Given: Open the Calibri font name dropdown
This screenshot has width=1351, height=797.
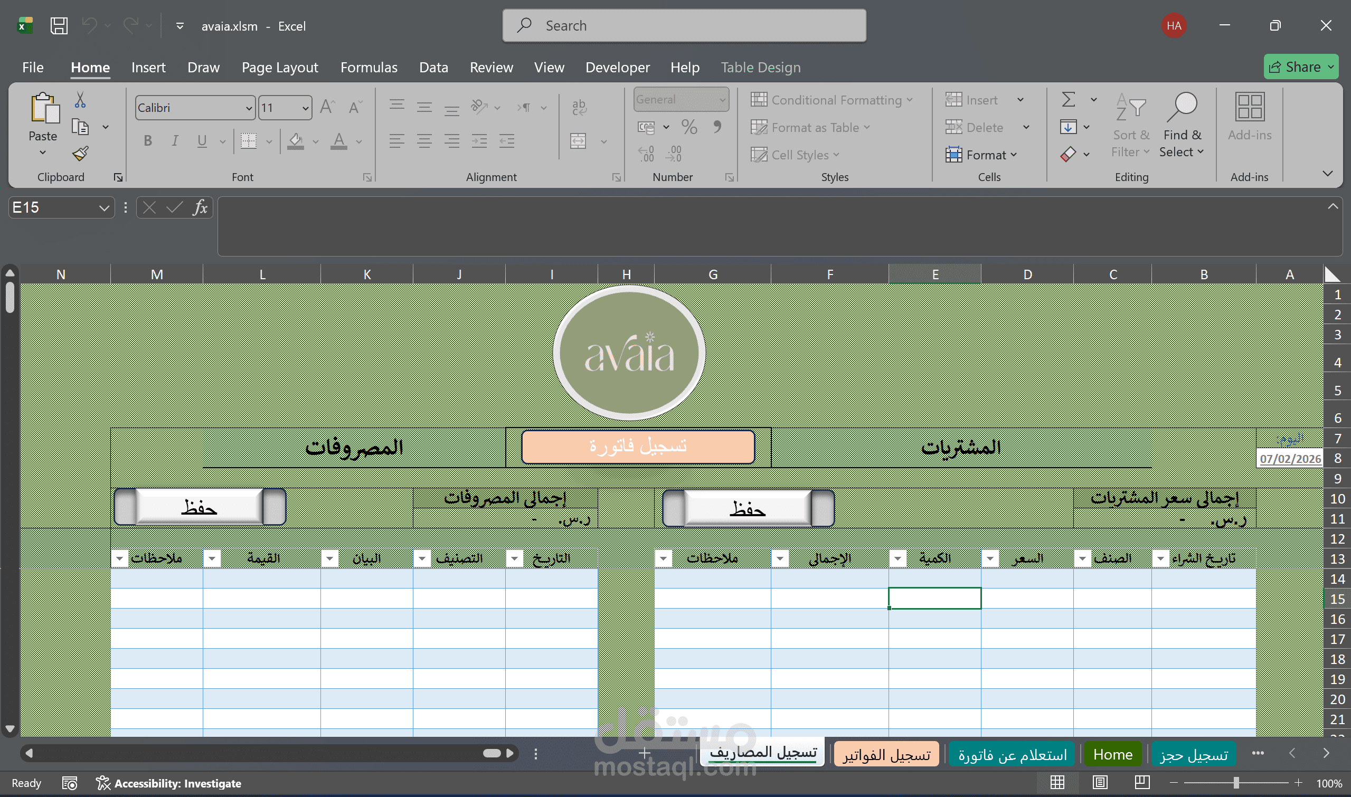Looking at the screenshot, I should coord(249,108).
